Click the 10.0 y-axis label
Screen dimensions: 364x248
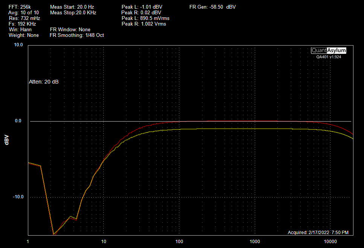click(x=18, y=45)
